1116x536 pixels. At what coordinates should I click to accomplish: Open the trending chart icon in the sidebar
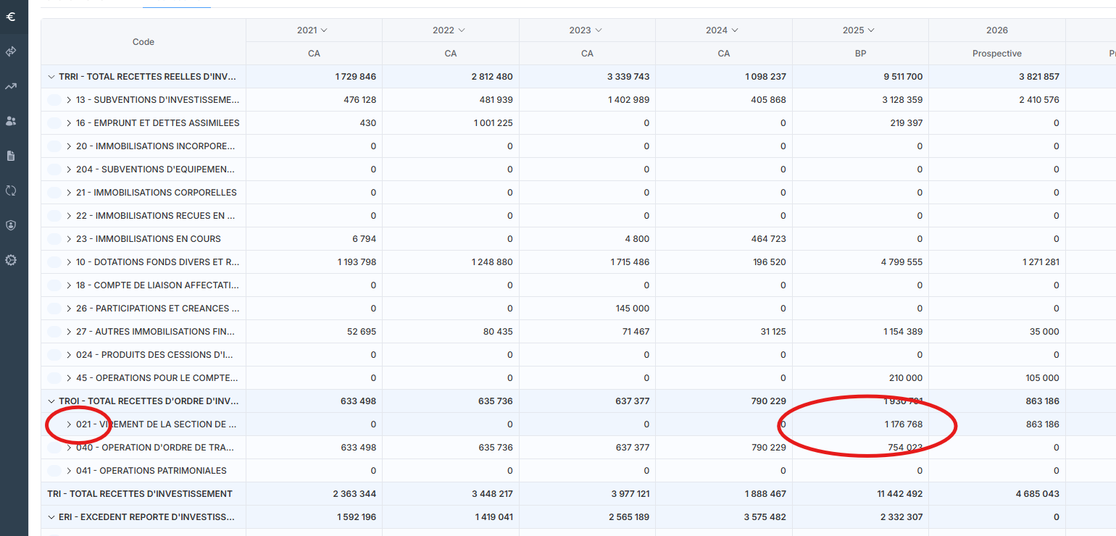(x=11, y=86)
